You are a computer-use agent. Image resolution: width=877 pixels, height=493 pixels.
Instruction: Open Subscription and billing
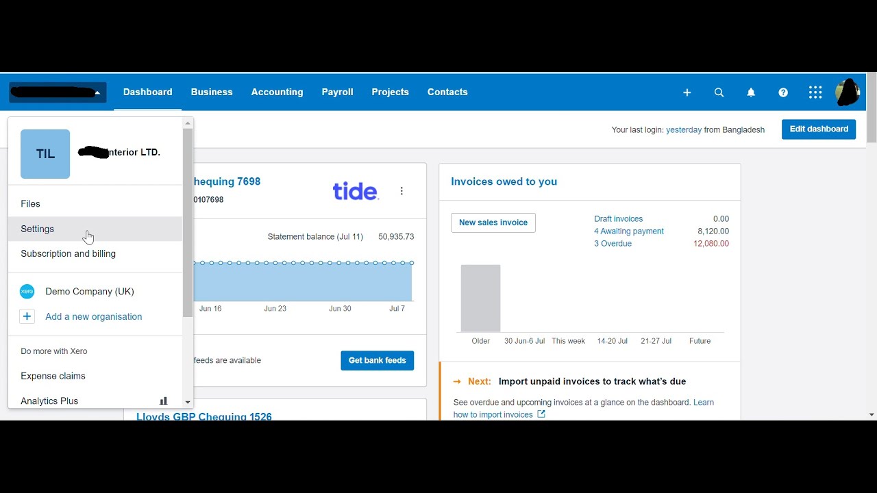tap(95, 253)
